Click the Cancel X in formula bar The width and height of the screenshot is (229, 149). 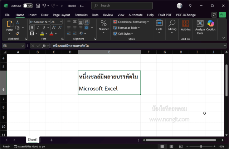[x=33, y=46]
